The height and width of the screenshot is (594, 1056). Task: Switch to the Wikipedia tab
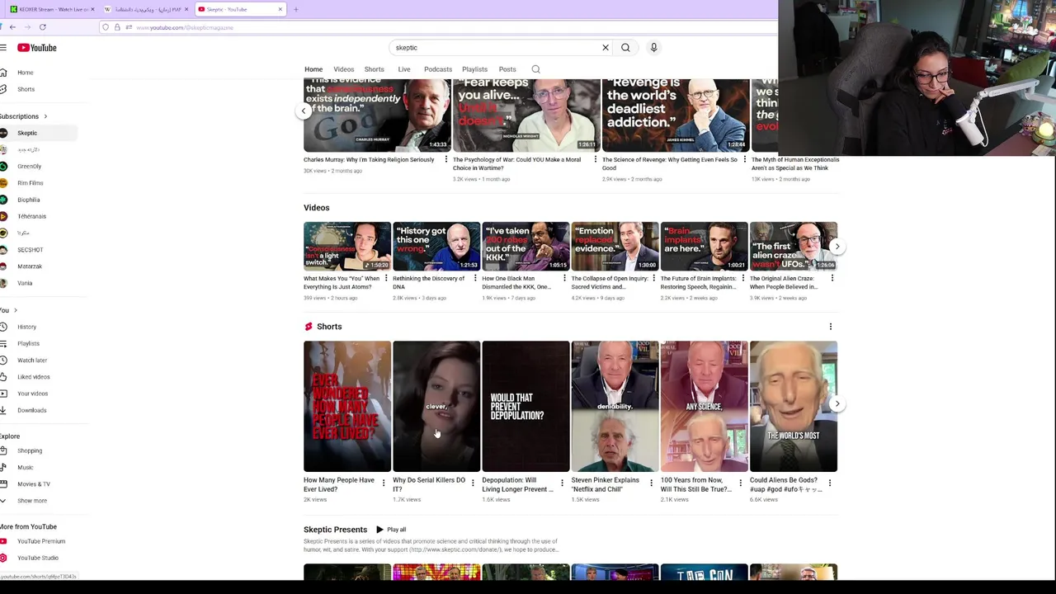tap(145, 9)
